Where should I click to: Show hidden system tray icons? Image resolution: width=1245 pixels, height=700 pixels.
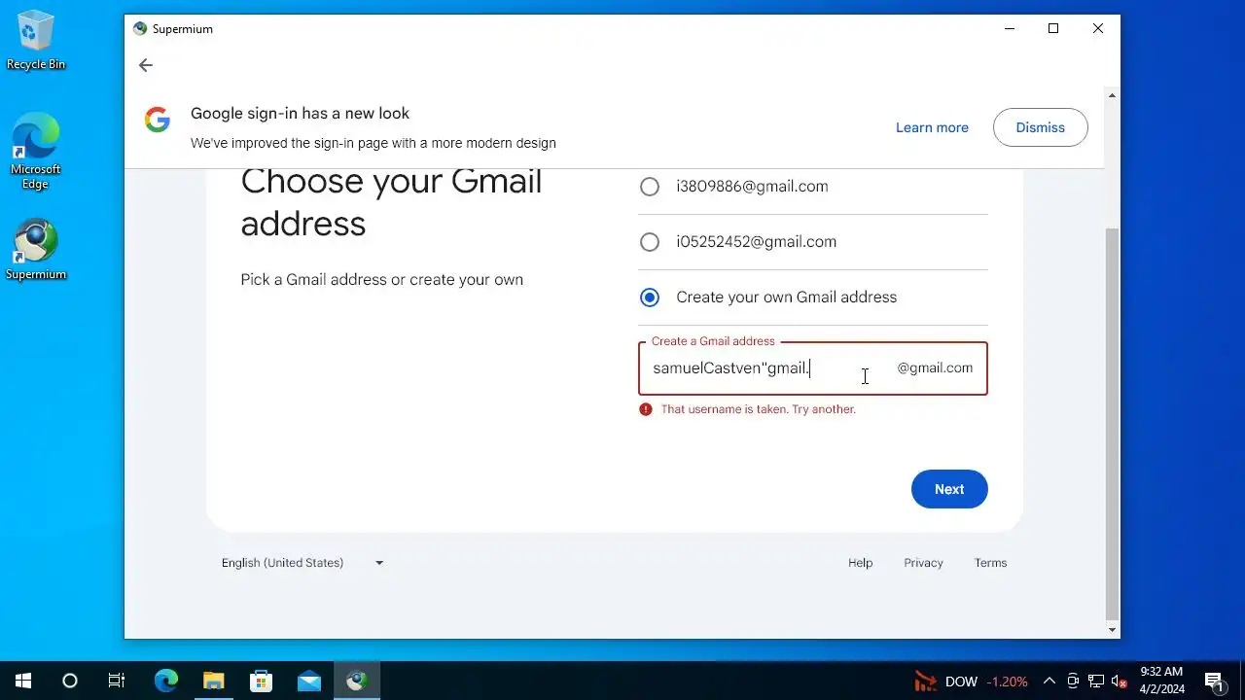(1049, 682)
